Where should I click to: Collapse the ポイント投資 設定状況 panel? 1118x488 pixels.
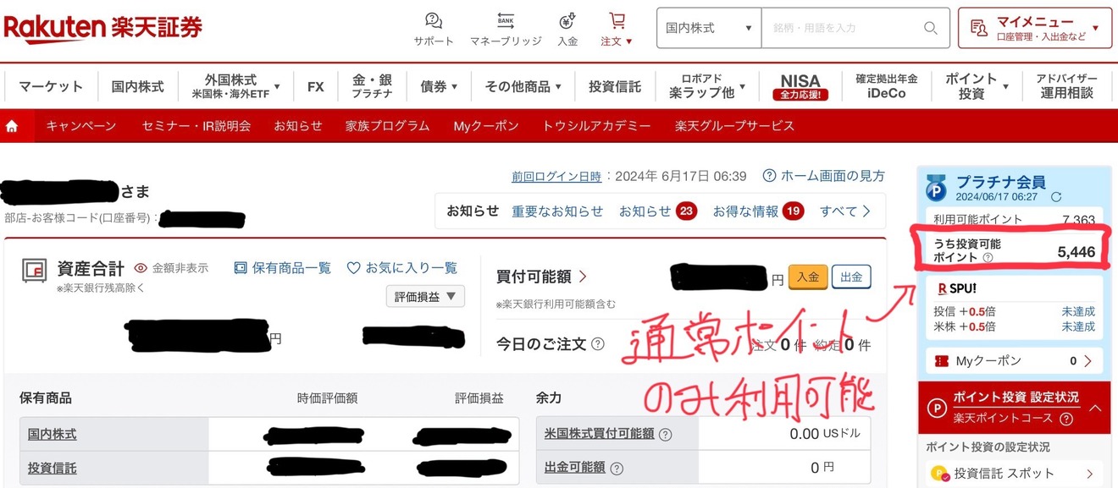click(x=1093, y=408)
